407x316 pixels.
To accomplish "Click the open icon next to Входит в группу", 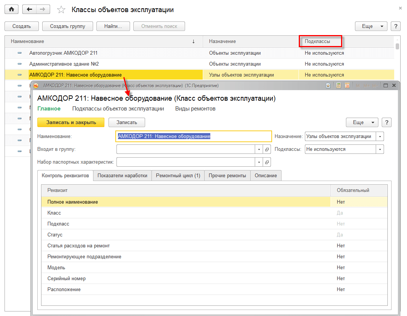I will (x=267, y=149).
